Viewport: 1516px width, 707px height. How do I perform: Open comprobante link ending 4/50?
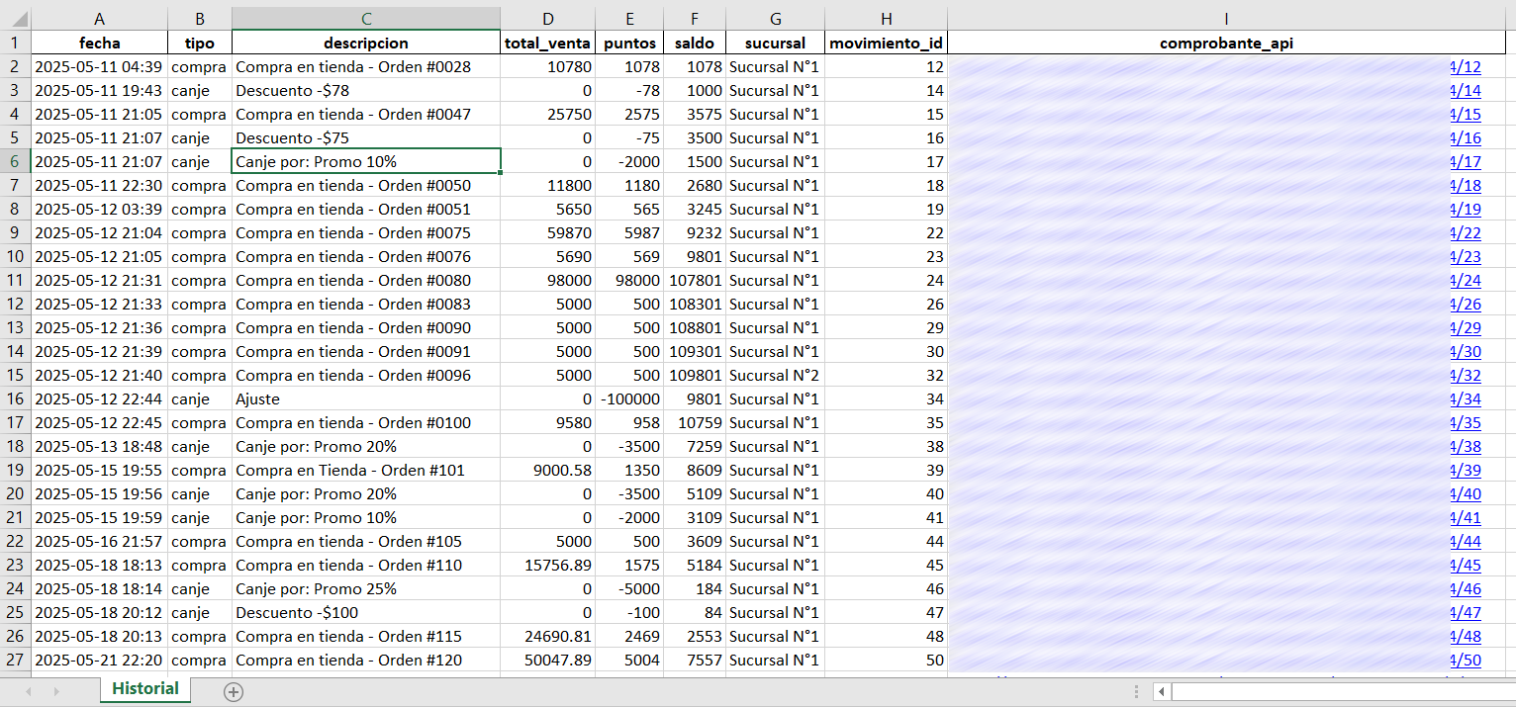[1465, 661]
